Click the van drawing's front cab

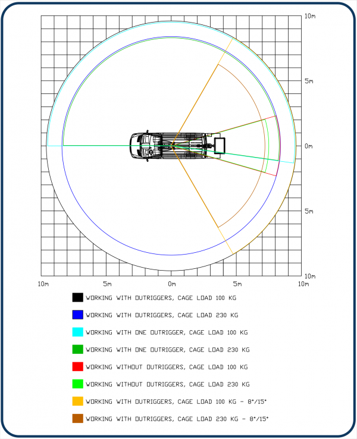click(146, 146)
